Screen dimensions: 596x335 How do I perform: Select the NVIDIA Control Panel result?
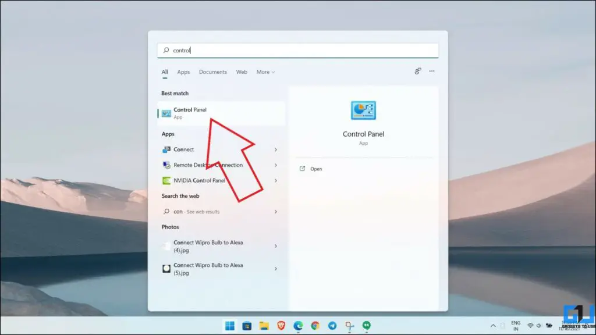[201, 180]
